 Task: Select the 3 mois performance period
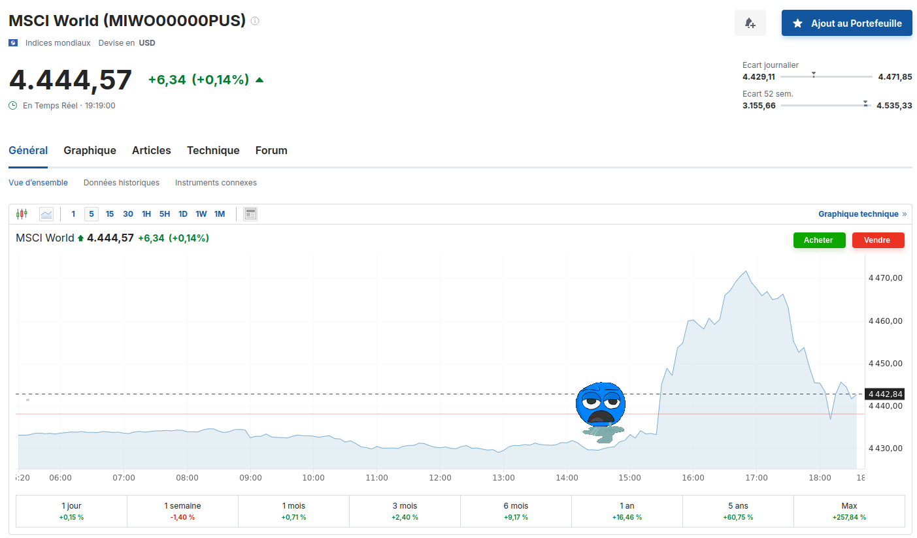click(405, 511)
